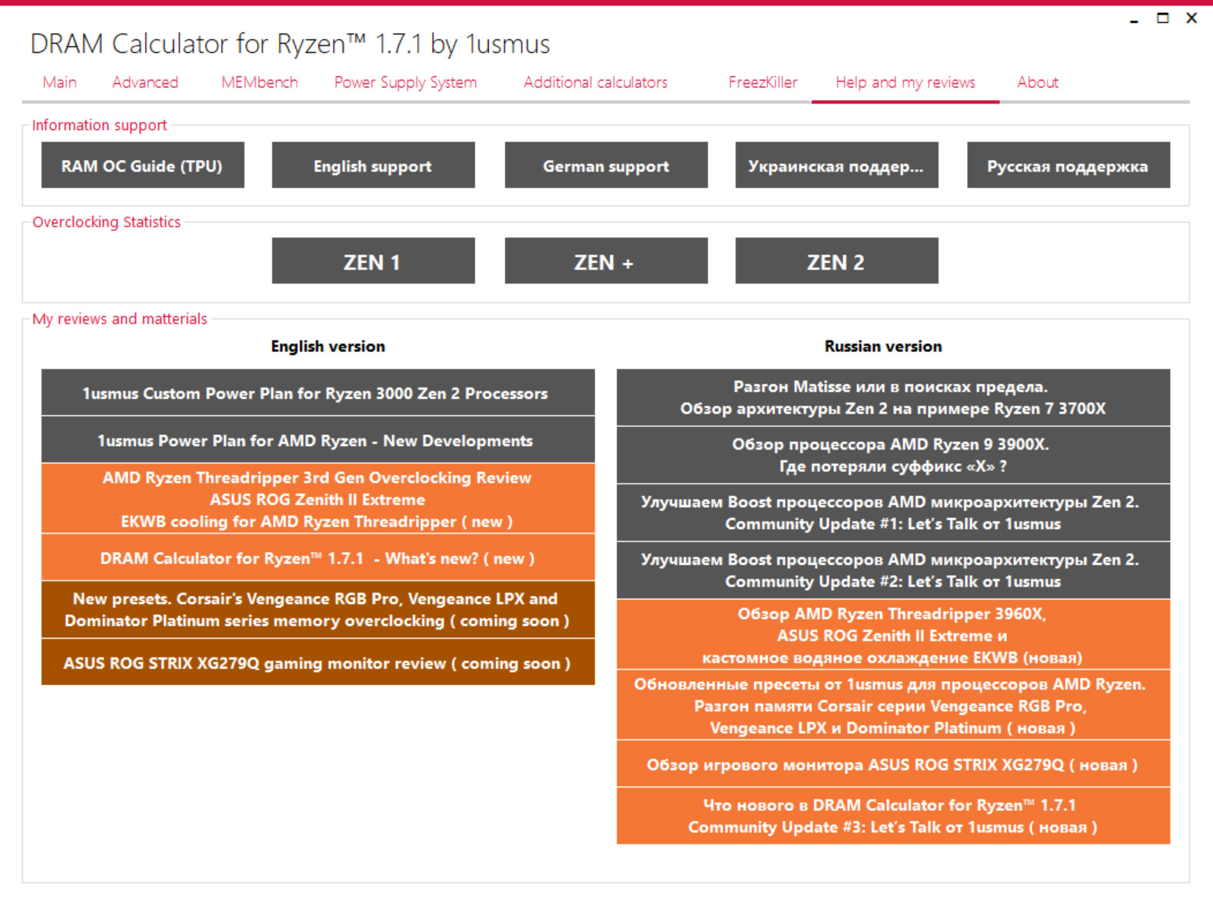Click the Corsair Vengeance new presets button
This screenshot has height=911, width=1213.
(x=318, y=610)
